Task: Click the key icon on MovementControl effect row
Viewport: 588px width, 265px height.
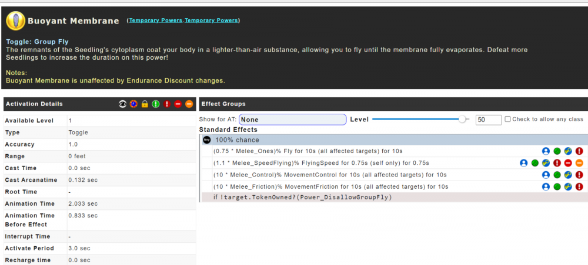Action: pyautogui.click(x=568, y=175)
